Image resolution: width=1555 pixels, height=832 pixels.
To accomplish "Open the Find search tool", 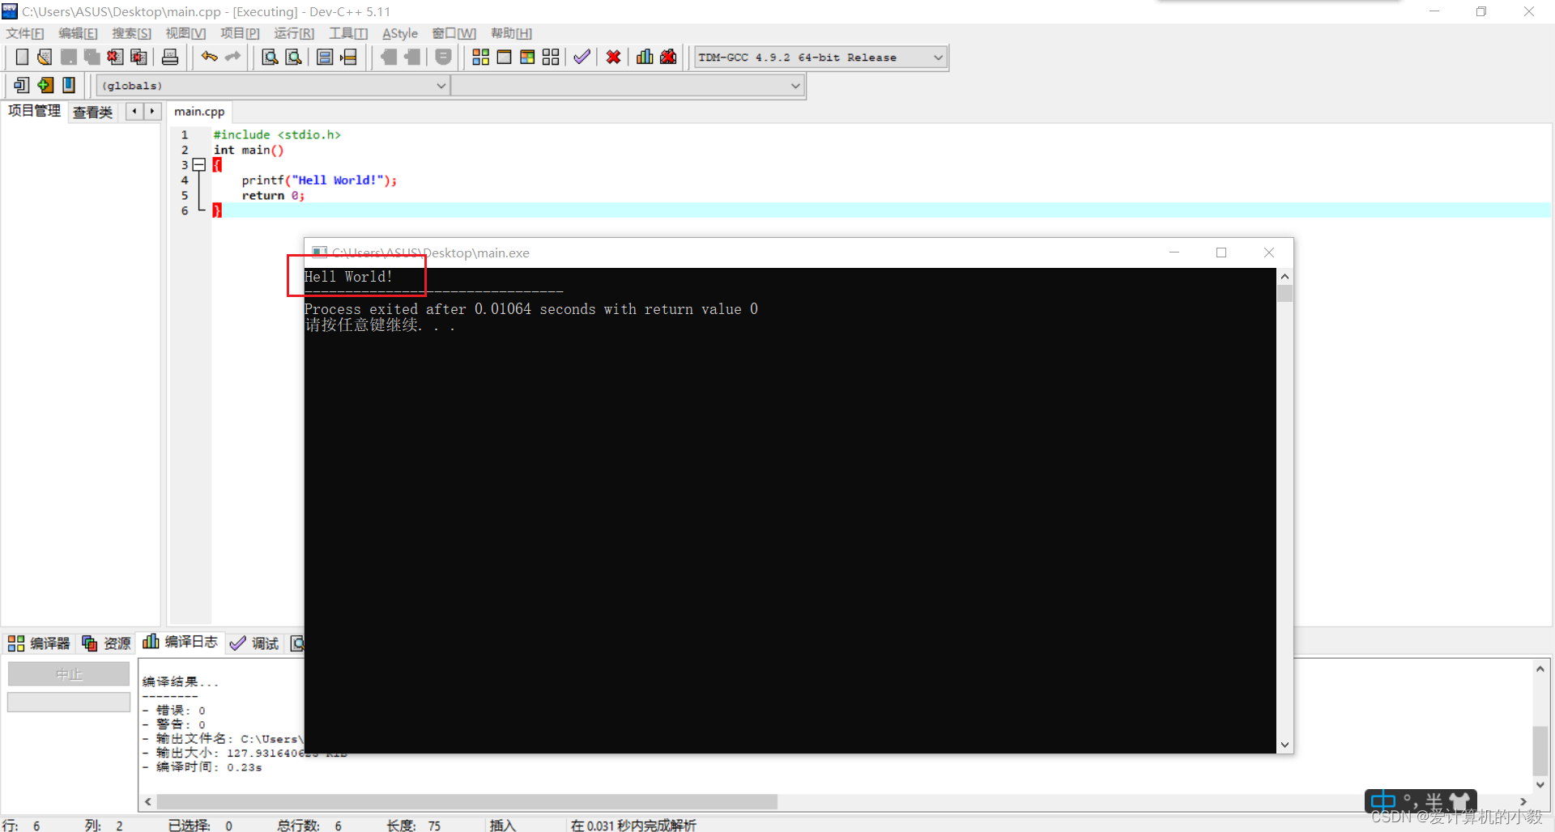I will (x=270, y=57).
